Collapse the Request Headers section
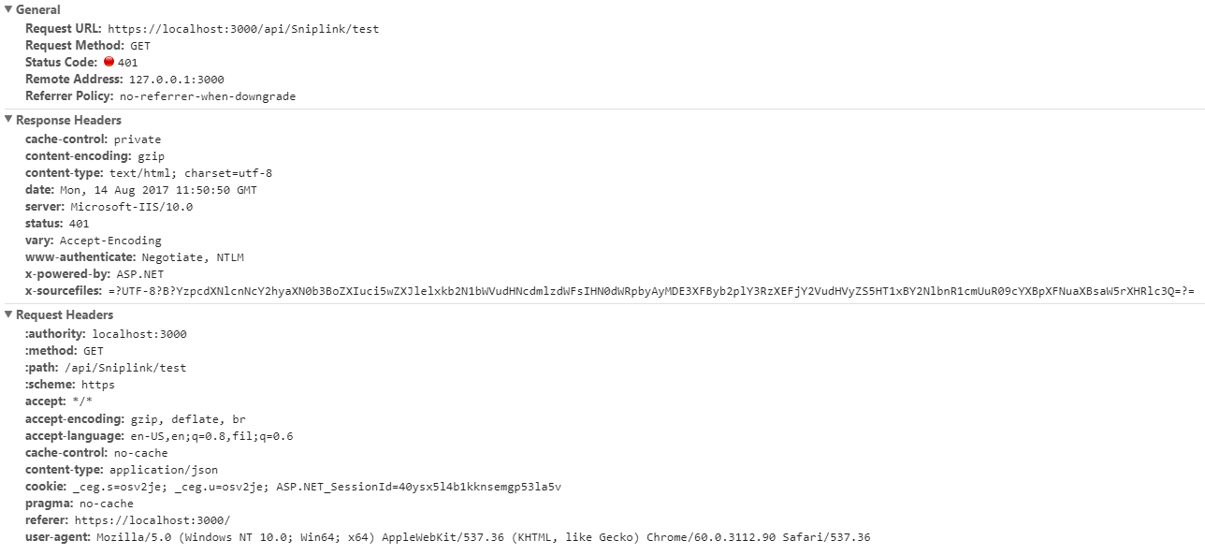Viewport: 1205px width, 555px height. tap(8, 315)
